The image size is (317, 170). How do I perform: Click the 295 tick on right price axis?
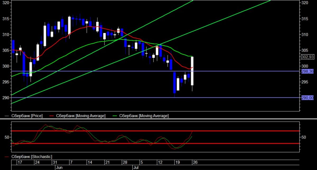click(x=305, y=82)
